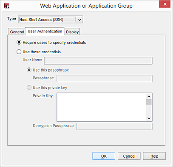Click the Cancel button
The width and height of the screenshot is (173, 167).
coord(129,156)
